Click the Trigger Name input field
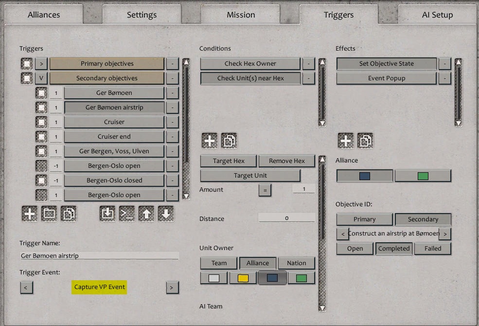479x326 pixels. coord(99,256)
